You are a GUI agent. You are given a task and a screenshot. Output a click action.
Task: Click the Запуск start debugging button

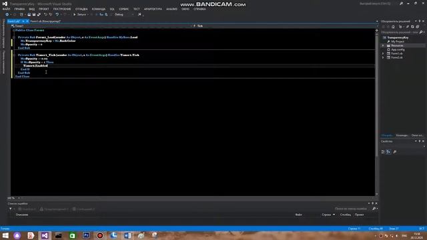79,15
